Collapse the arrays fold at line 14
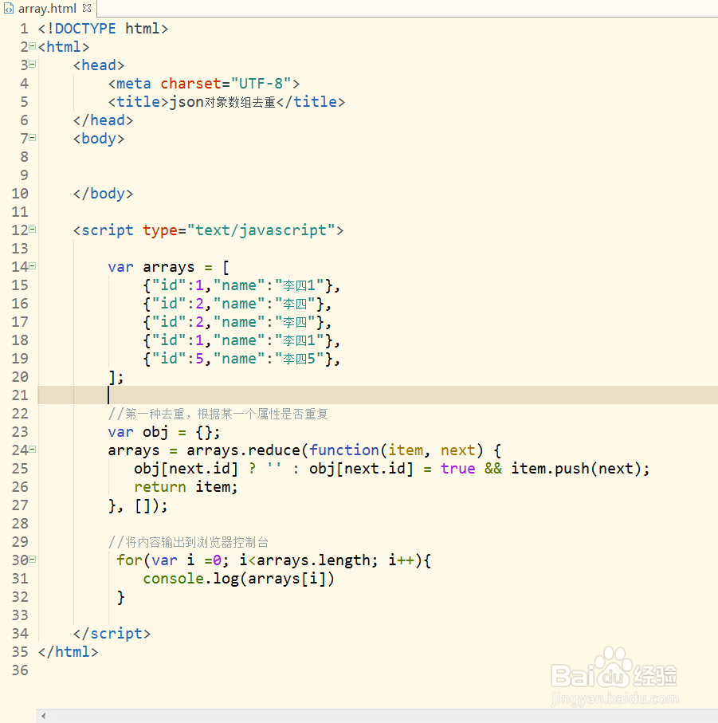This screenshot has height=723, width=718. pyautogui.click(x=32, y=265)
